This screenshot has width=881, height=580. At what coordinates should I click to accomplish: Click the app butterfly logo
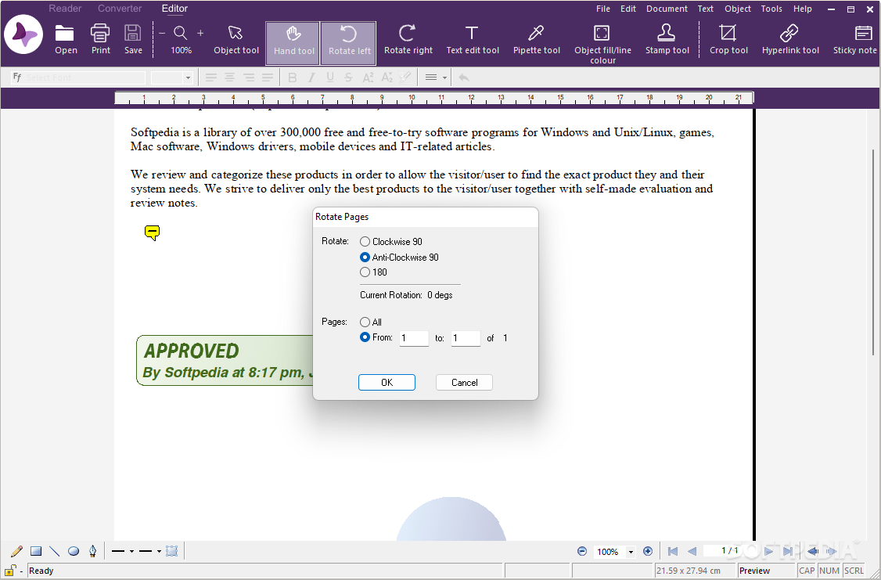pos(23,34)
